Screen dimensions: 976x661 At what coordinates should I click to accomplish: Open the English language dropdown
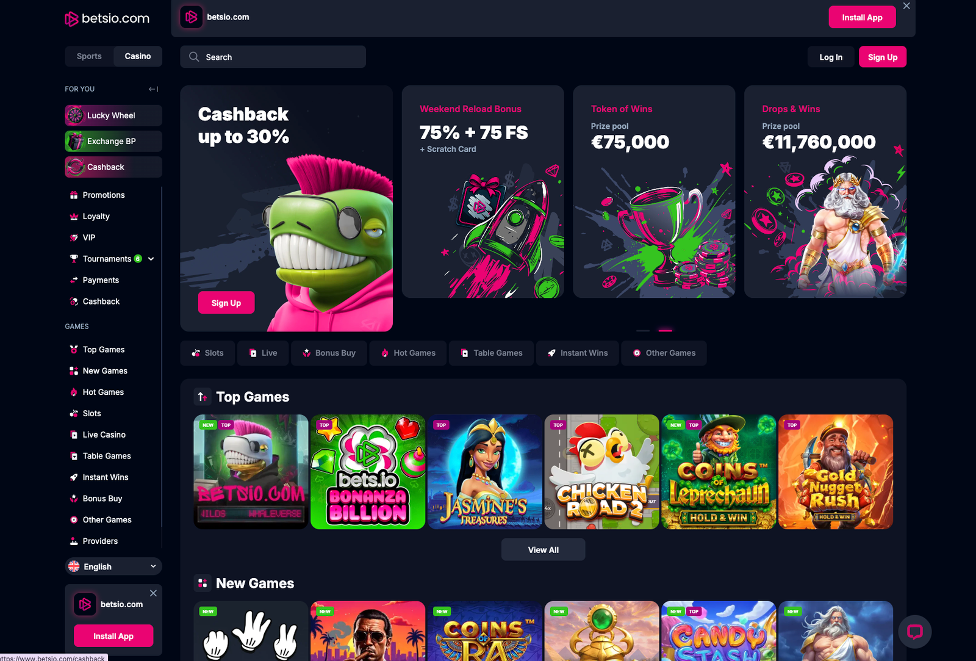pyautogui.click(x=113, y=566)
